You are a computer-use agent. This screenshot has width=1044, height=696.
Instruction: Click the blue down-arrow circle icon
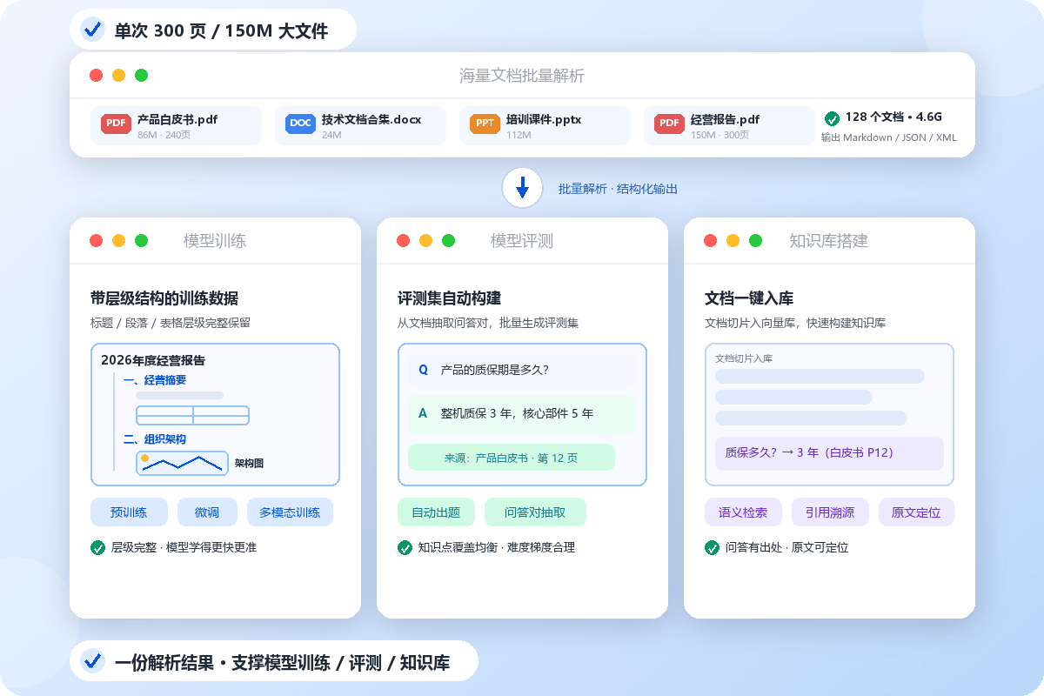point(522,188)
